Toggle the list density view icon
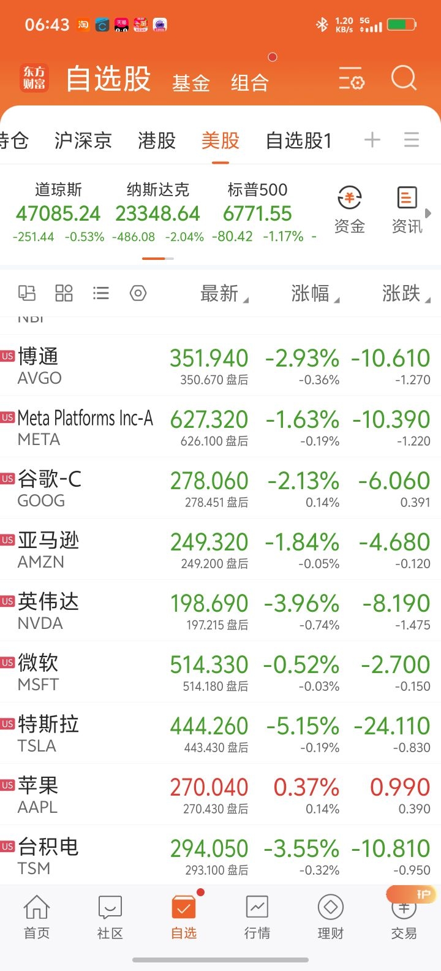This screenshot has height=971, width=441. (x=101, y=293)
